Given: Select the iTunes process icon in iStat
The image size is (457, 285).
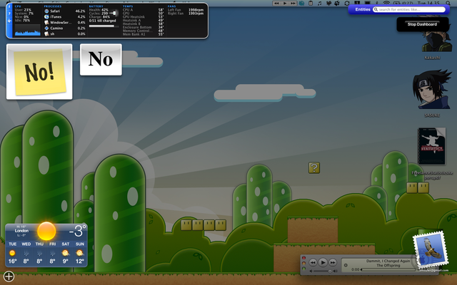Looking at the screenshot, I should [x=46, y=17].
